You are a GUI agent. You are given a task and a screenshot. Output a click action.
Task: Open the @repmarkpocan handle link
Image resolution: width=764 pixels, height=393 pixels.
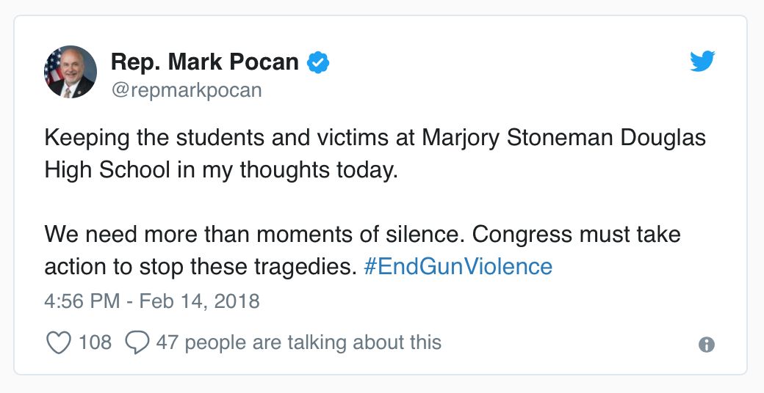(186, 90)
